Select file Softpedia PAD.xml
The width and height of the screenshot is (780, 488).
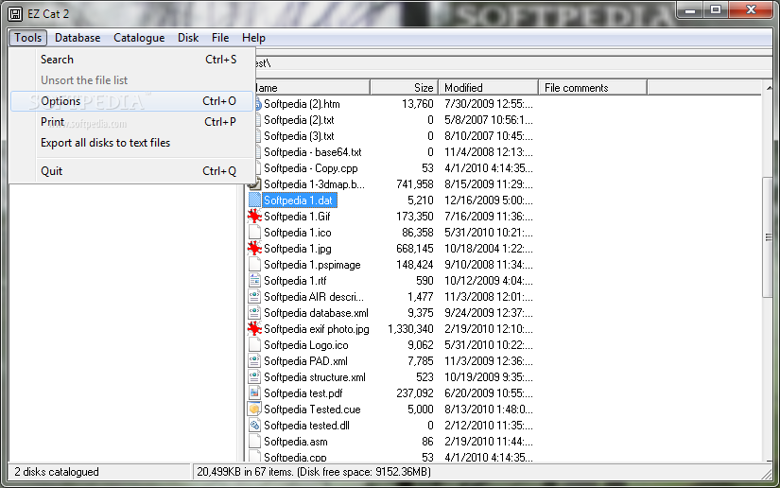click(x=306, y=361)
